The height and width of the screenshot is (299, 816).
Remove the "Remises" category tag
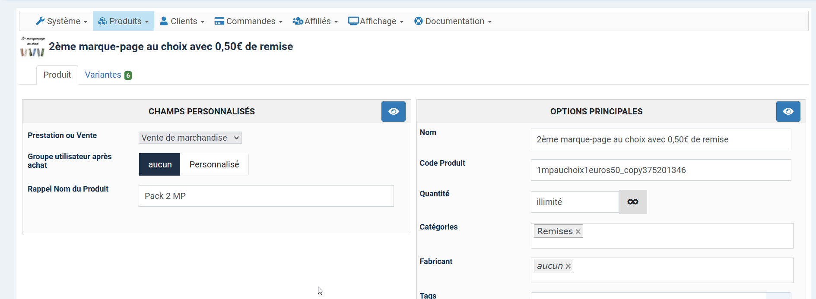coord(578,232)
